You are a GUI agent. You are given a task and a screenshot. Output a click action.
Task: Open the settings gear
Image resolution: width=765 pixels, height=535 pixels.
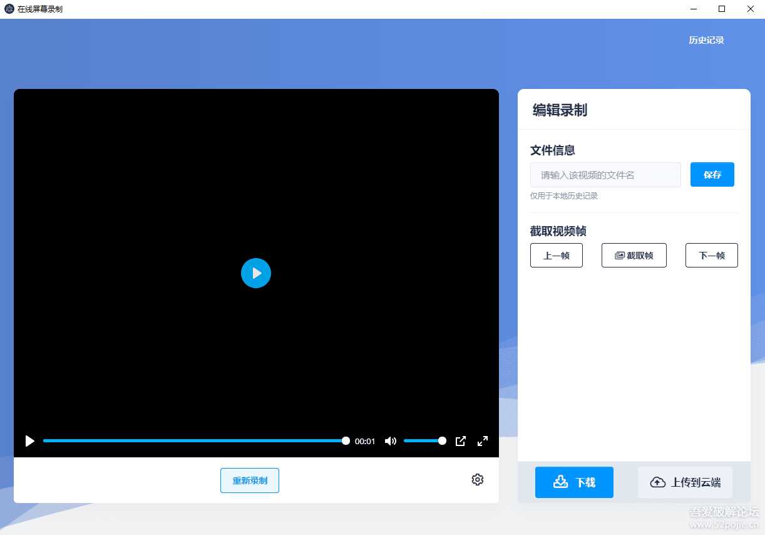(x=477, y=479)
